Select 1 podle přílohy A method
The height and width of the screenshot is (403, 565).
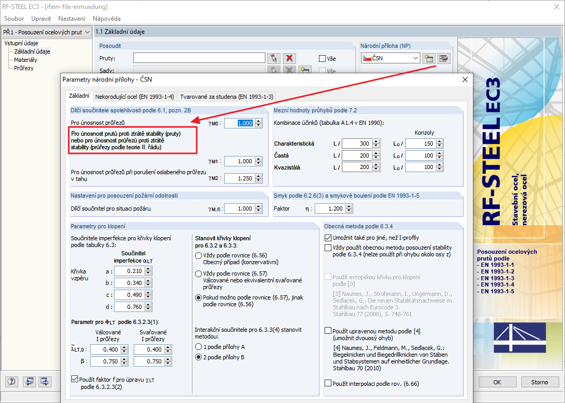198,347
